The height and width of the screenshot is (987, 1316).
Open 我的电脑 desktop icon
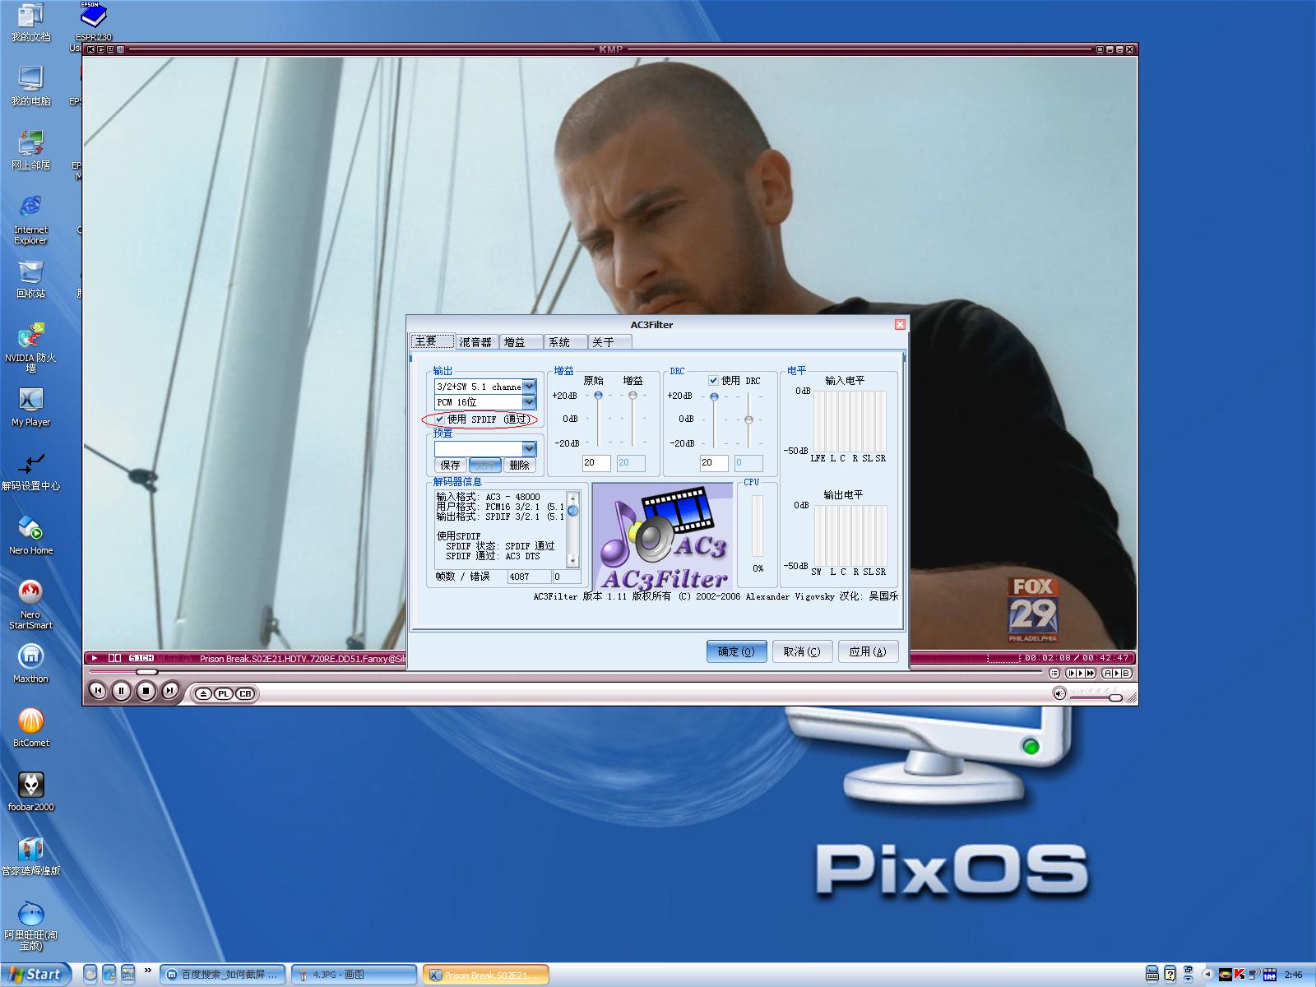click(30, 86)
